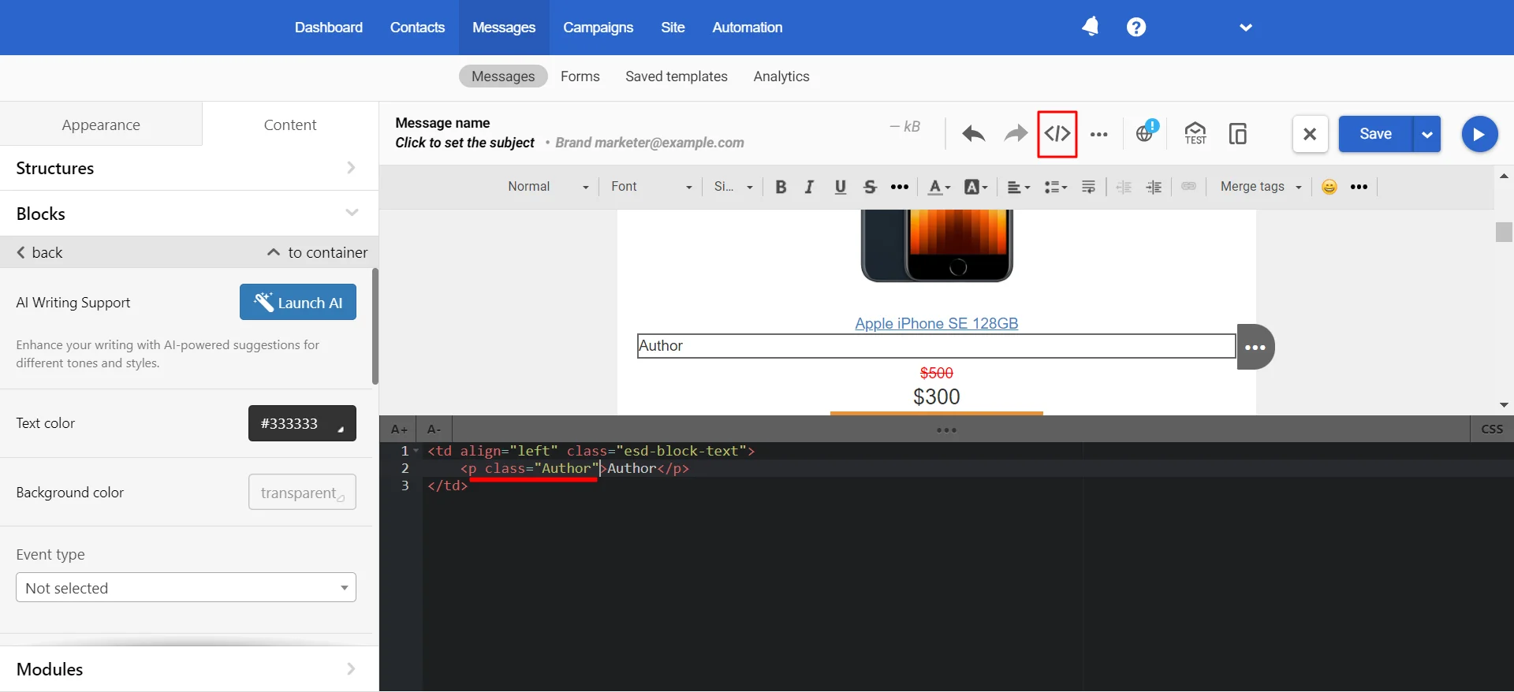Open the Saved templates tab
The image size is (1514, 692).
coord(677,76)
